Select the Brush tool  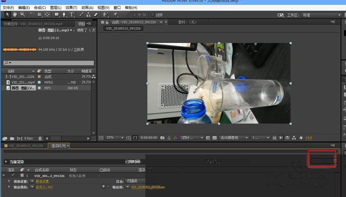[x=81, y=15]
